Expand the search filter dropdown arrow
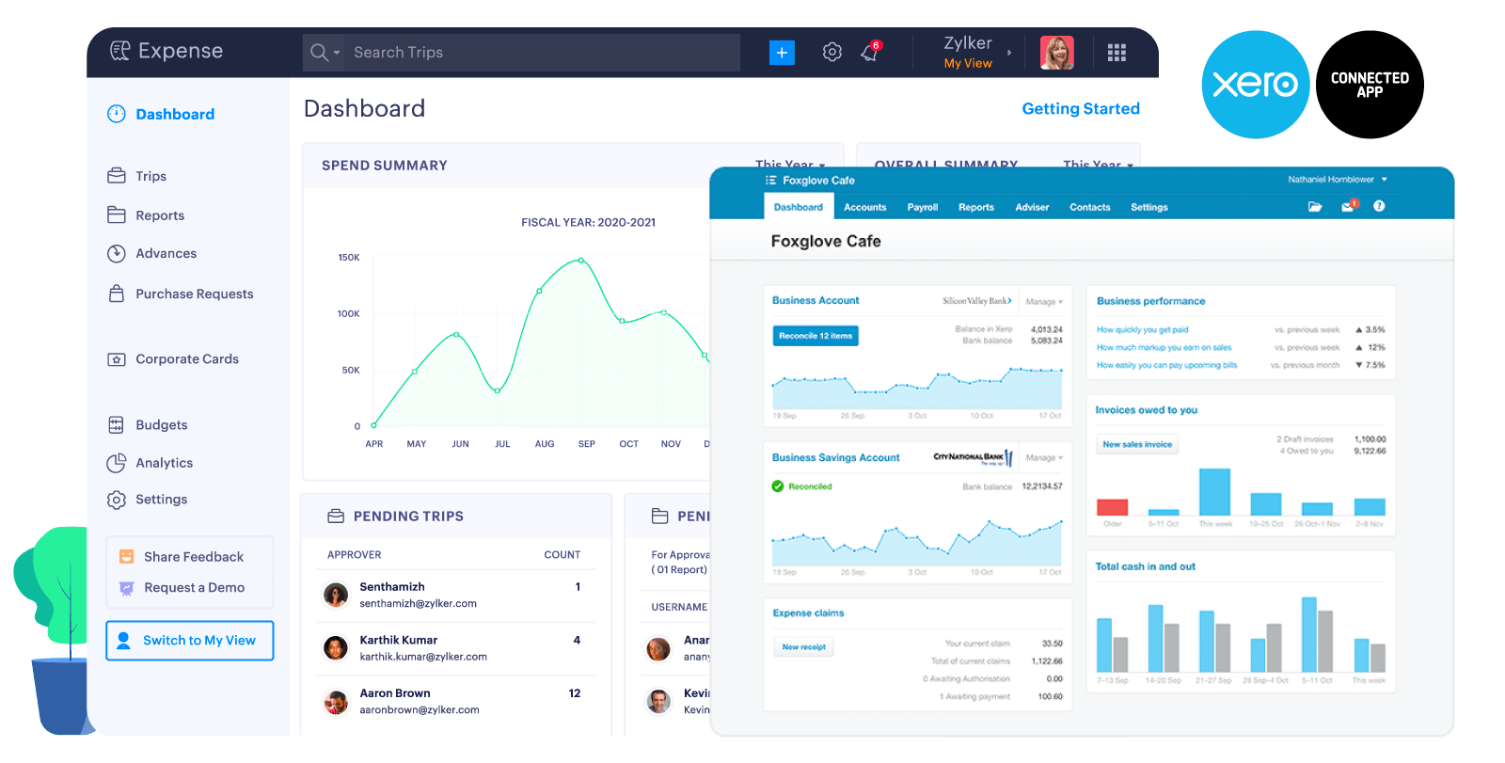 337,53
